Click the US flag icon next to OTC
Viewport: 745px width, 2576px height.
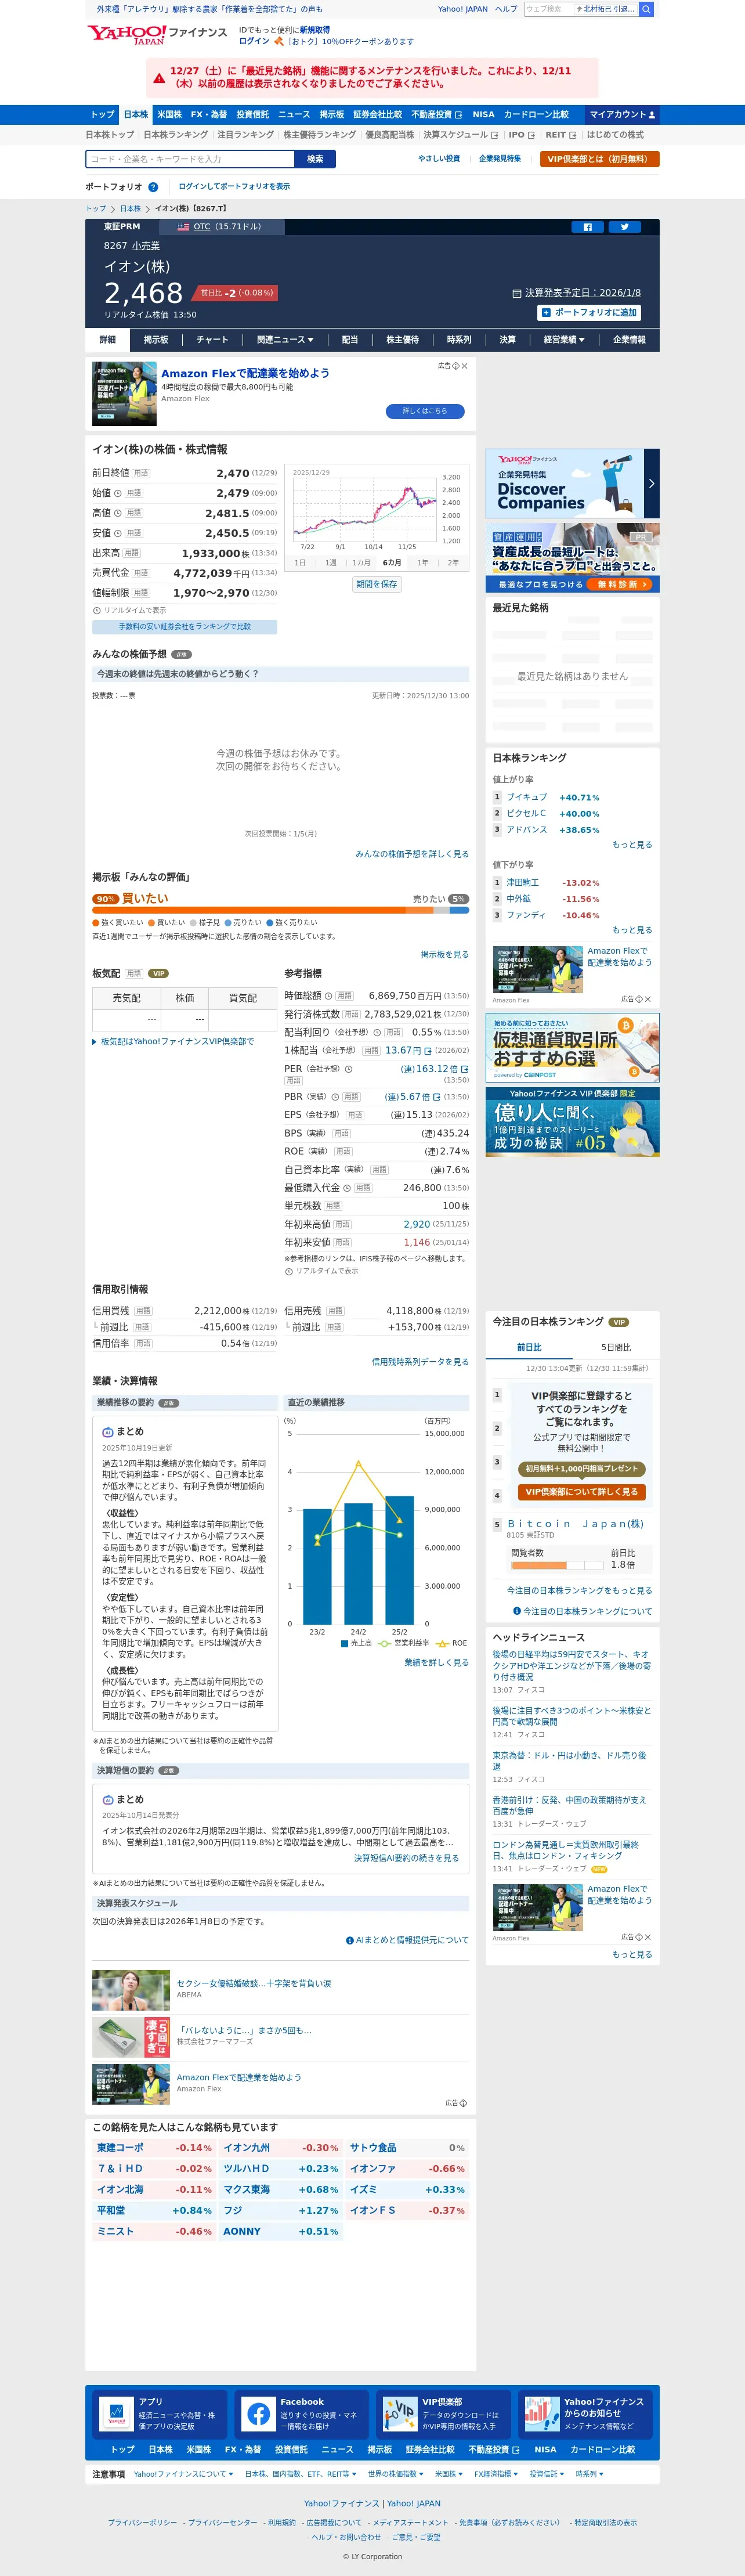[183, 227]
